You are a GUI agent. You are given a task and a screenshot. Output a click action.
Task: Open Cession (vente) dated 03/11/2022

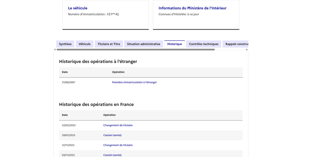[112, 155]
